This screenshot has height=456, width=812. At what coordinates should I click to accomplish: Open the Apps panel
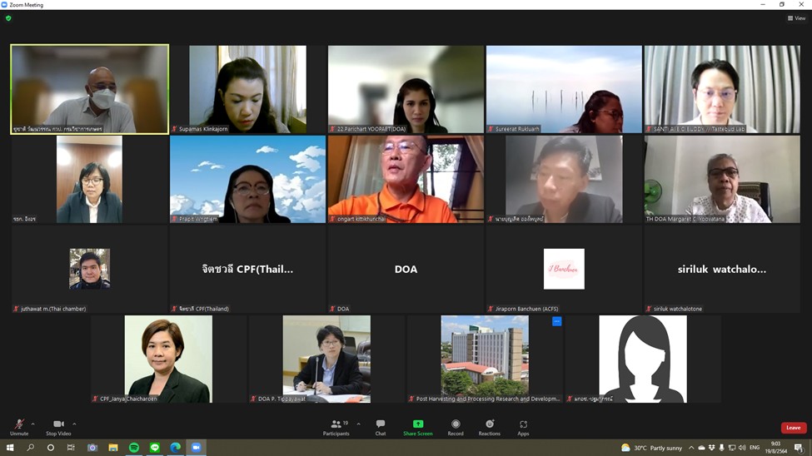[523, 428]
